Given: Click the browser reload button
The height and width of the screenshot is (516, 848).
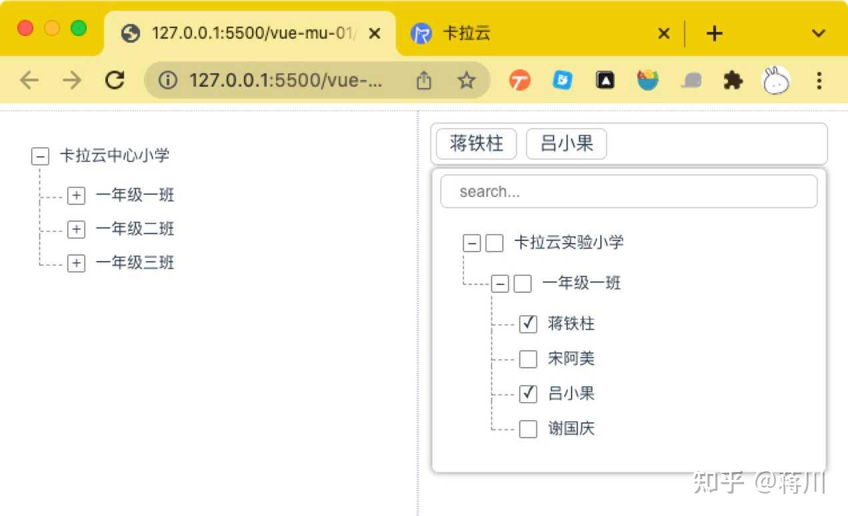Looking at the screenshot, I should 115,80.
